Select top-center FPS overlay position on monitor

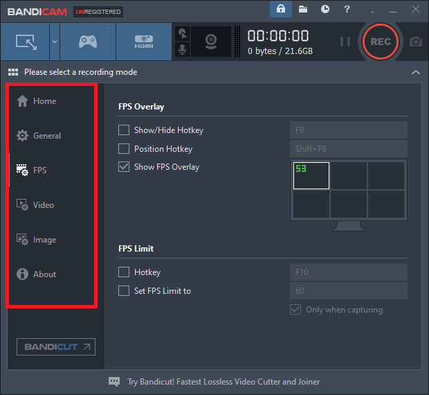349,176
